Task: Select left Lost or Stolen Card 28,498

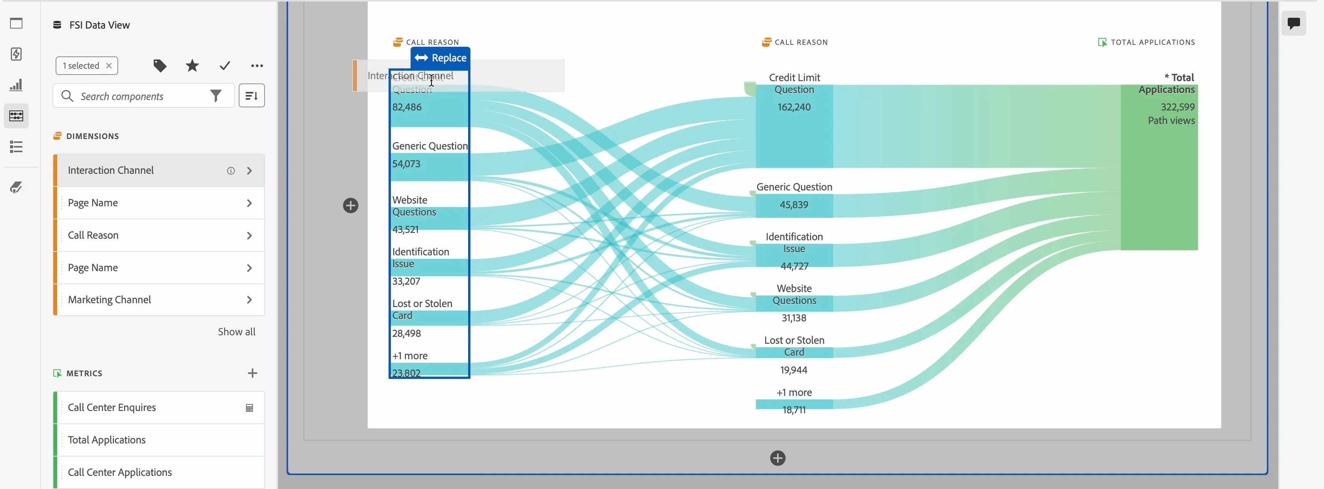Action: (x=430, y=318)
